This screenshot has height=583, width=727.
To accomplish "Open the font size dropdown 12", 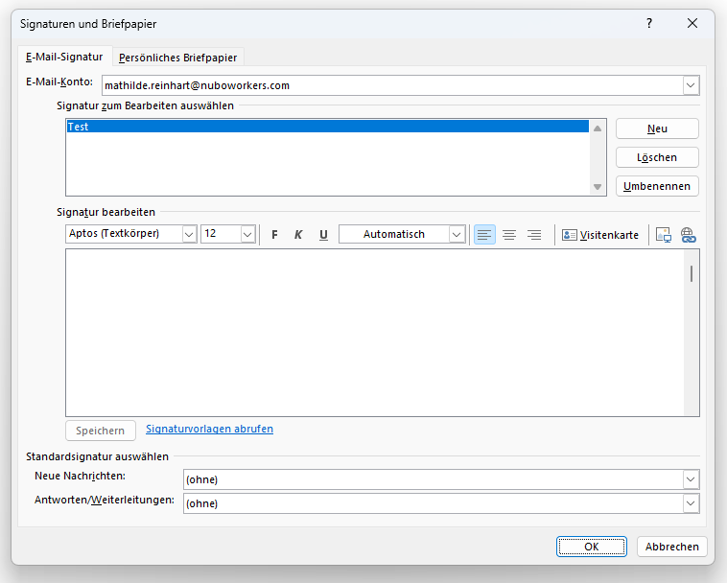I will pos(247,235).
